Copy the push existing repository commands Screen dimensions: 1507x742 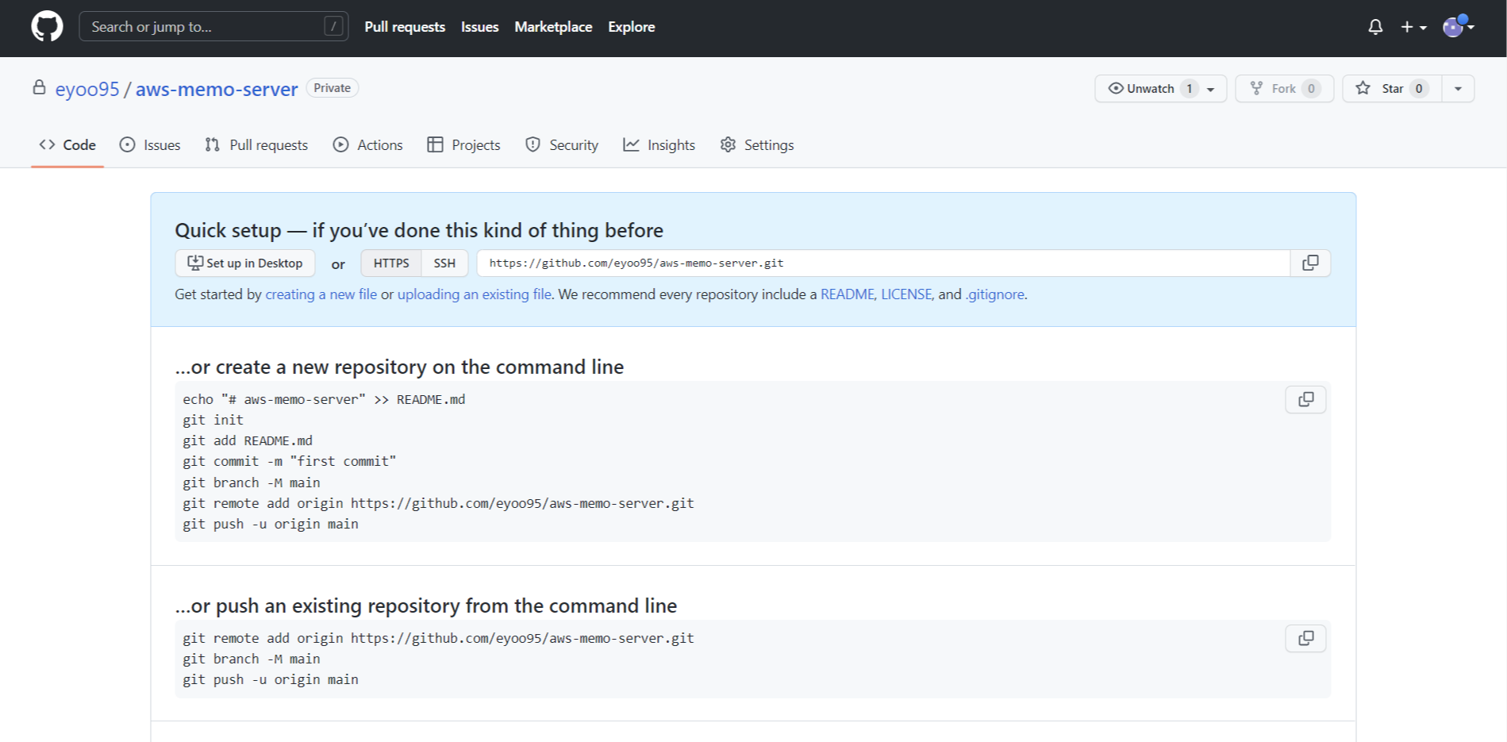coord(1305,639)
